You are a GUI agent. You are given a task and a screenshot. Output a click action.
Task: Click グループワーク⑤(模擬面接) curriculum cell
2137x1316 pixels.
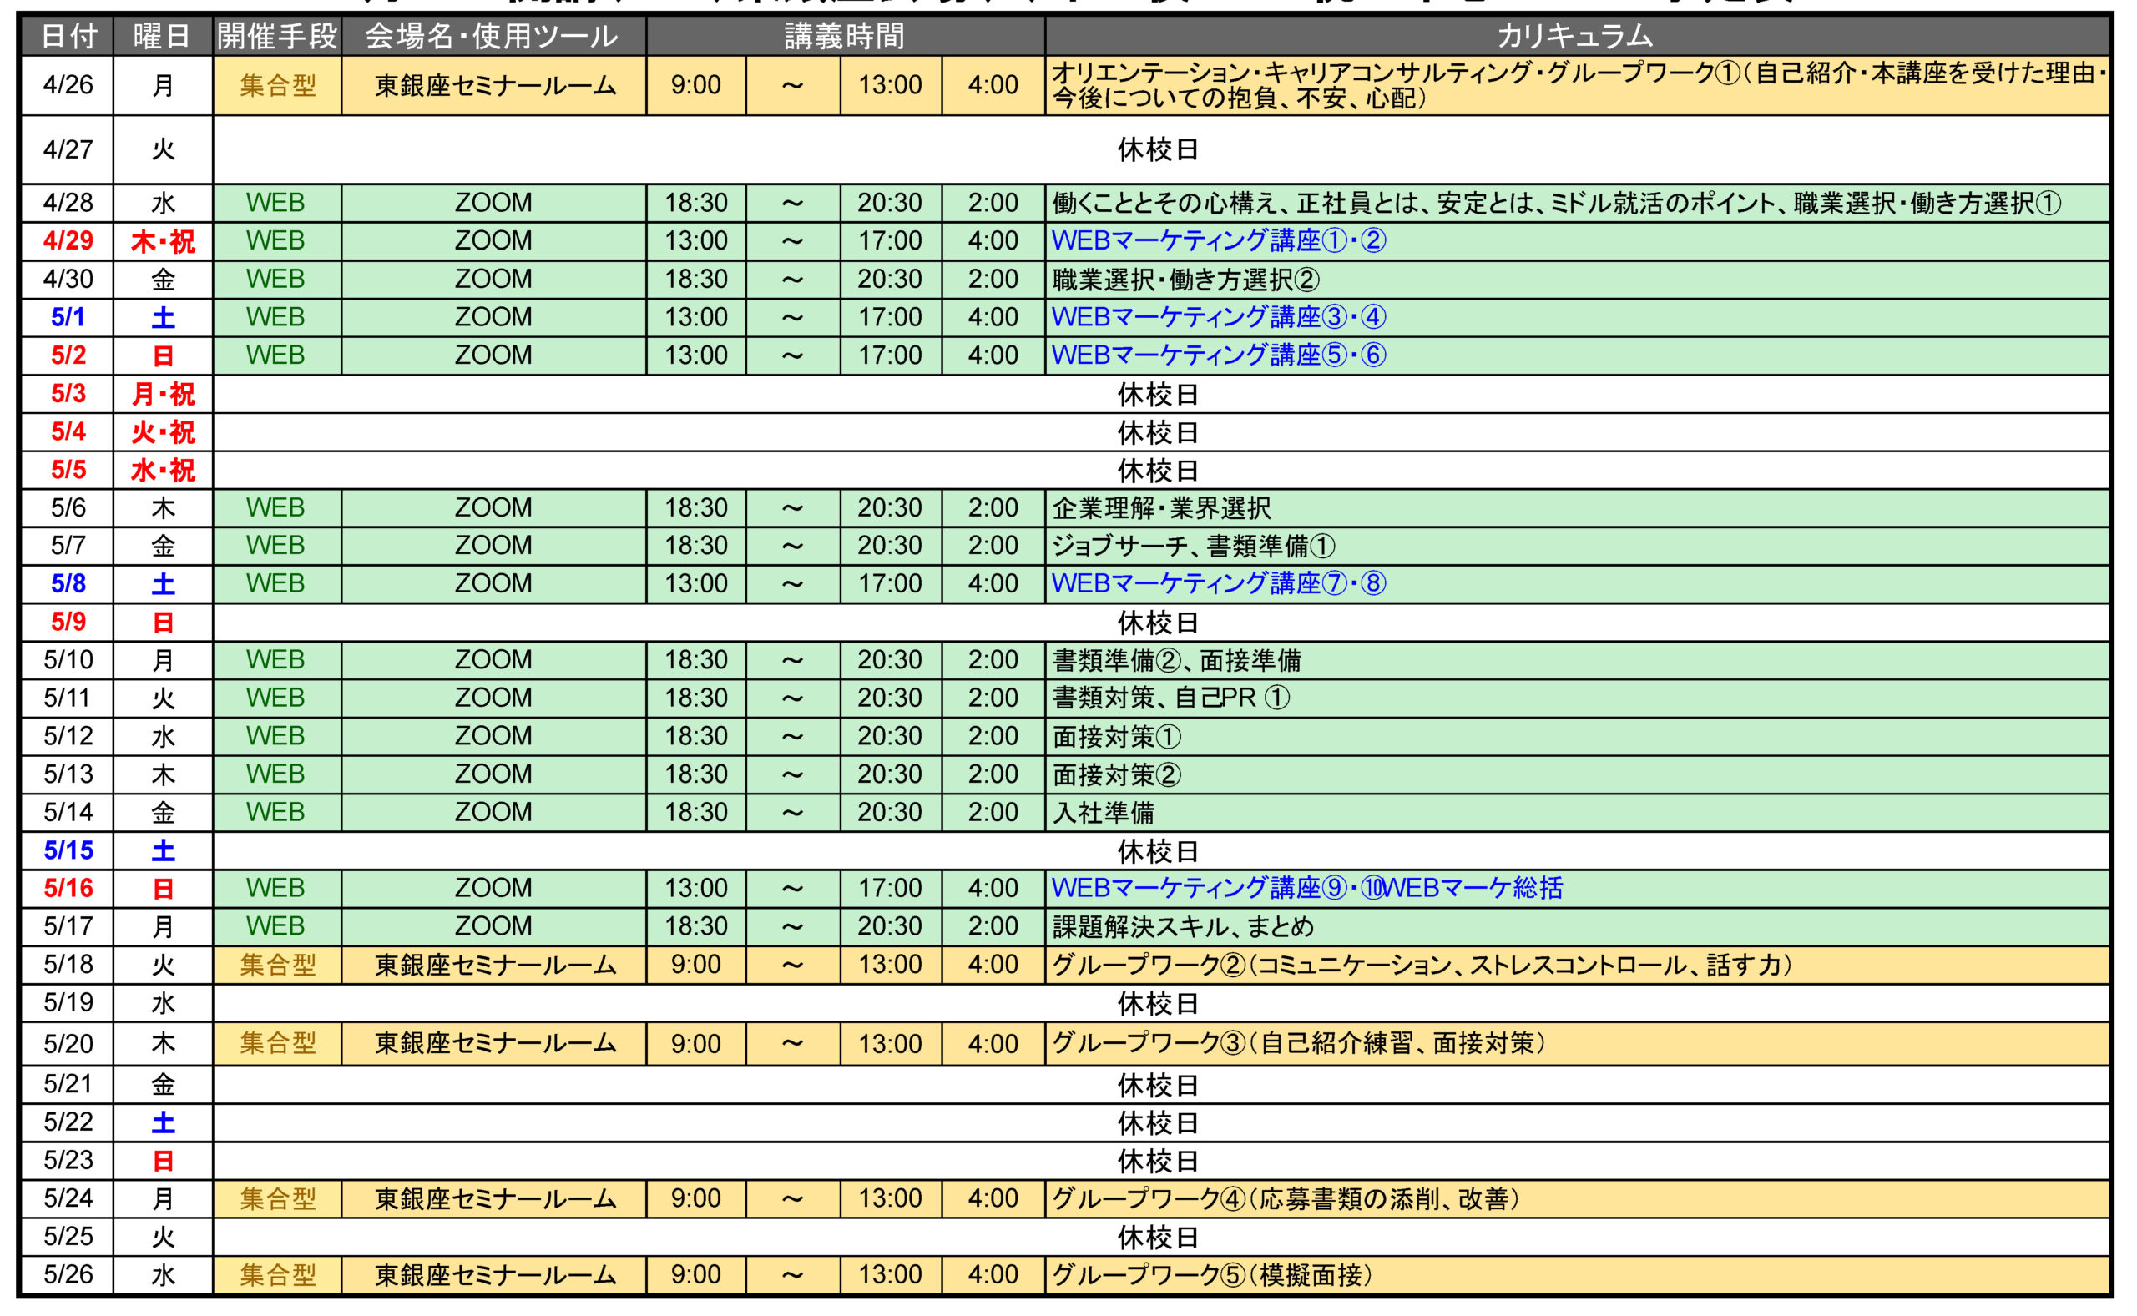(x=1576, y=1275)
